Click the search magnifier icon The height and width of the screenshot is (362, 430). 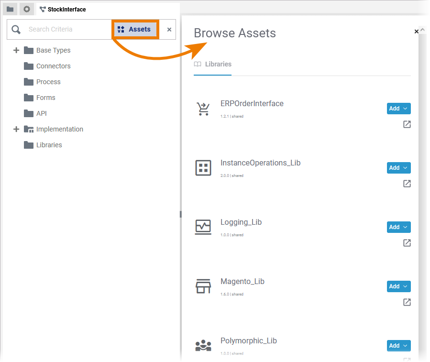tap(16, 30)
